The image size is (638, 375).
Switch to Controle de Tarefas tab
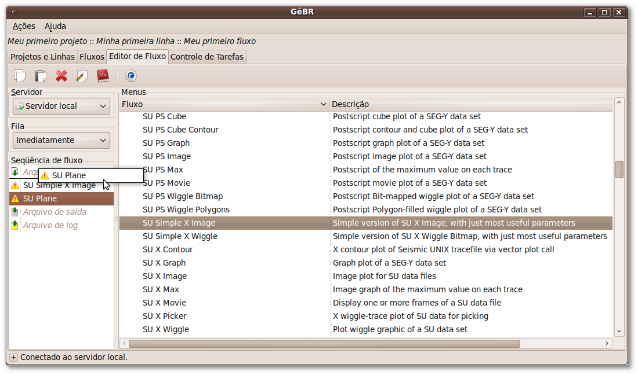(x=207, y=57)
